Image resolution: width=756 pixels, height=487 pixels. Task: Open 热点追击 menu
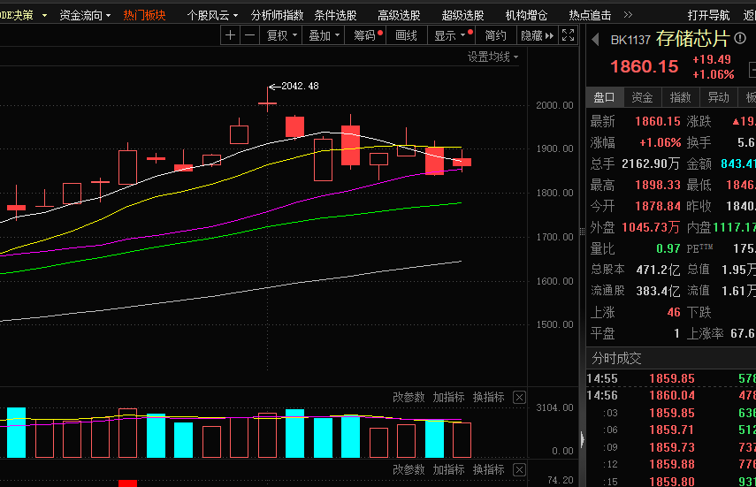pos(590,15)
